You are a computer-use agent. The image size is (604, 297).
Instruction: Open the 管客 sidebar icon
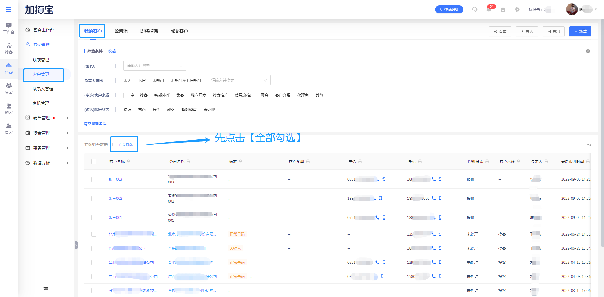click(9, 68)
